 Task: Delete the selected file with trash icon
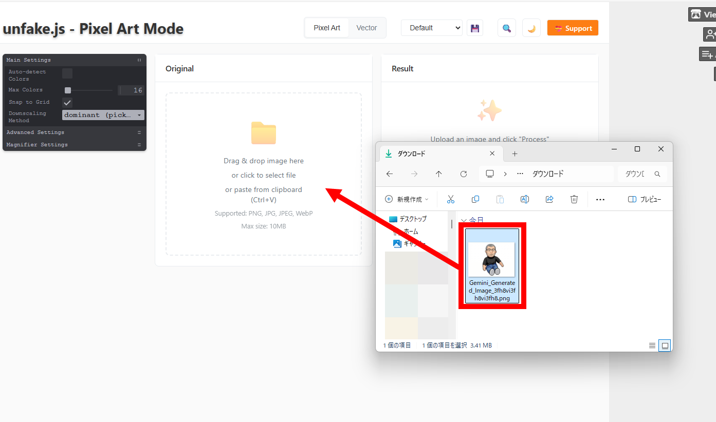(x=574, y=199)
